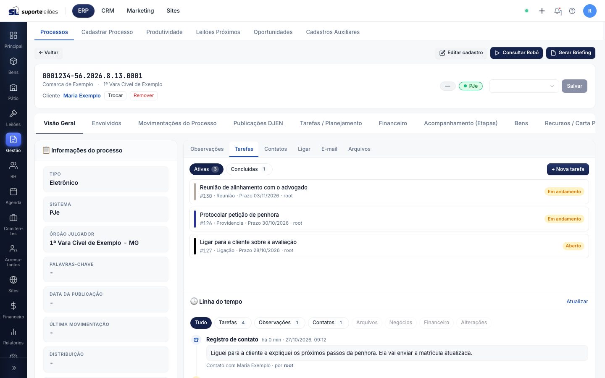Open notifications bell icon
Screen dimensions: 605x378
558,11
